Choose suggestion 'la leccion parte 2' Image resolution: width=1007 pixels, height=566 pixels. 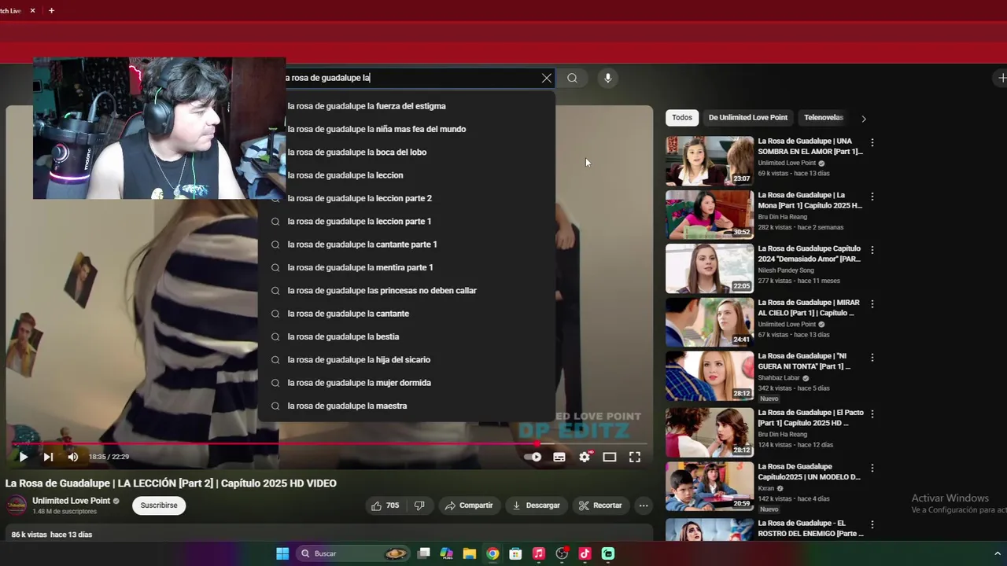tap(407, 198)
